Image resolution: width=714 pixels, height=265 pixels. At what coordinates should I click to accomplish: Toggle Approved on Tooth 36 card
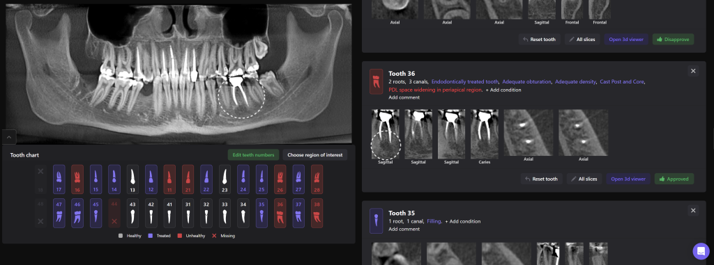point(674,179)
